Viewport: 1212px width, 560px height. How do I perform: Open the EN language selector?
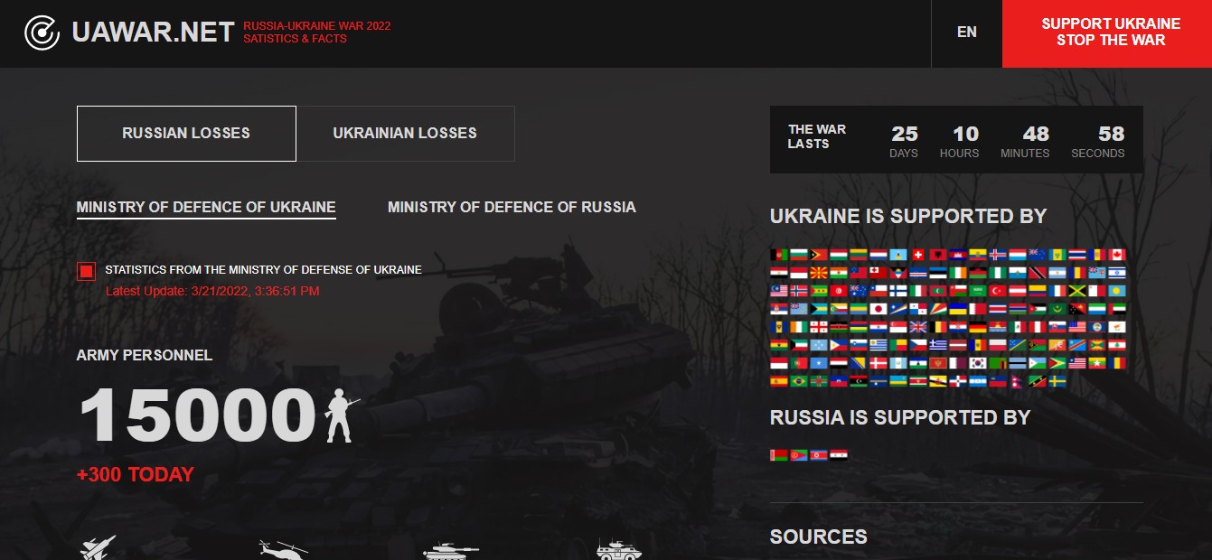(x=966, y=33)
